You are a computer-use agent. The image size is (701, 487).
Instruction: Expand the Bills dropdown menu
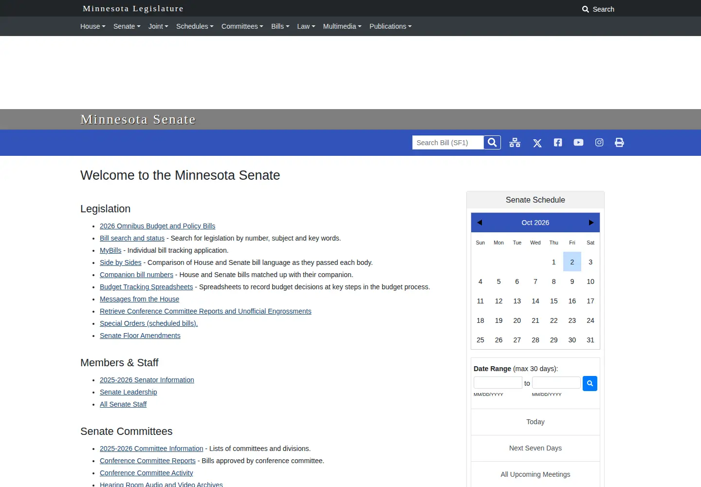[x=280, y=26]
